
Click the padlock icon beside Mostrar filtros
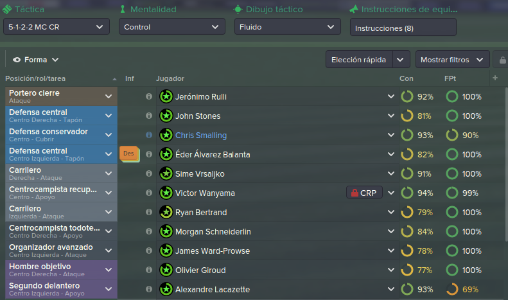click(x=502, y=60)
